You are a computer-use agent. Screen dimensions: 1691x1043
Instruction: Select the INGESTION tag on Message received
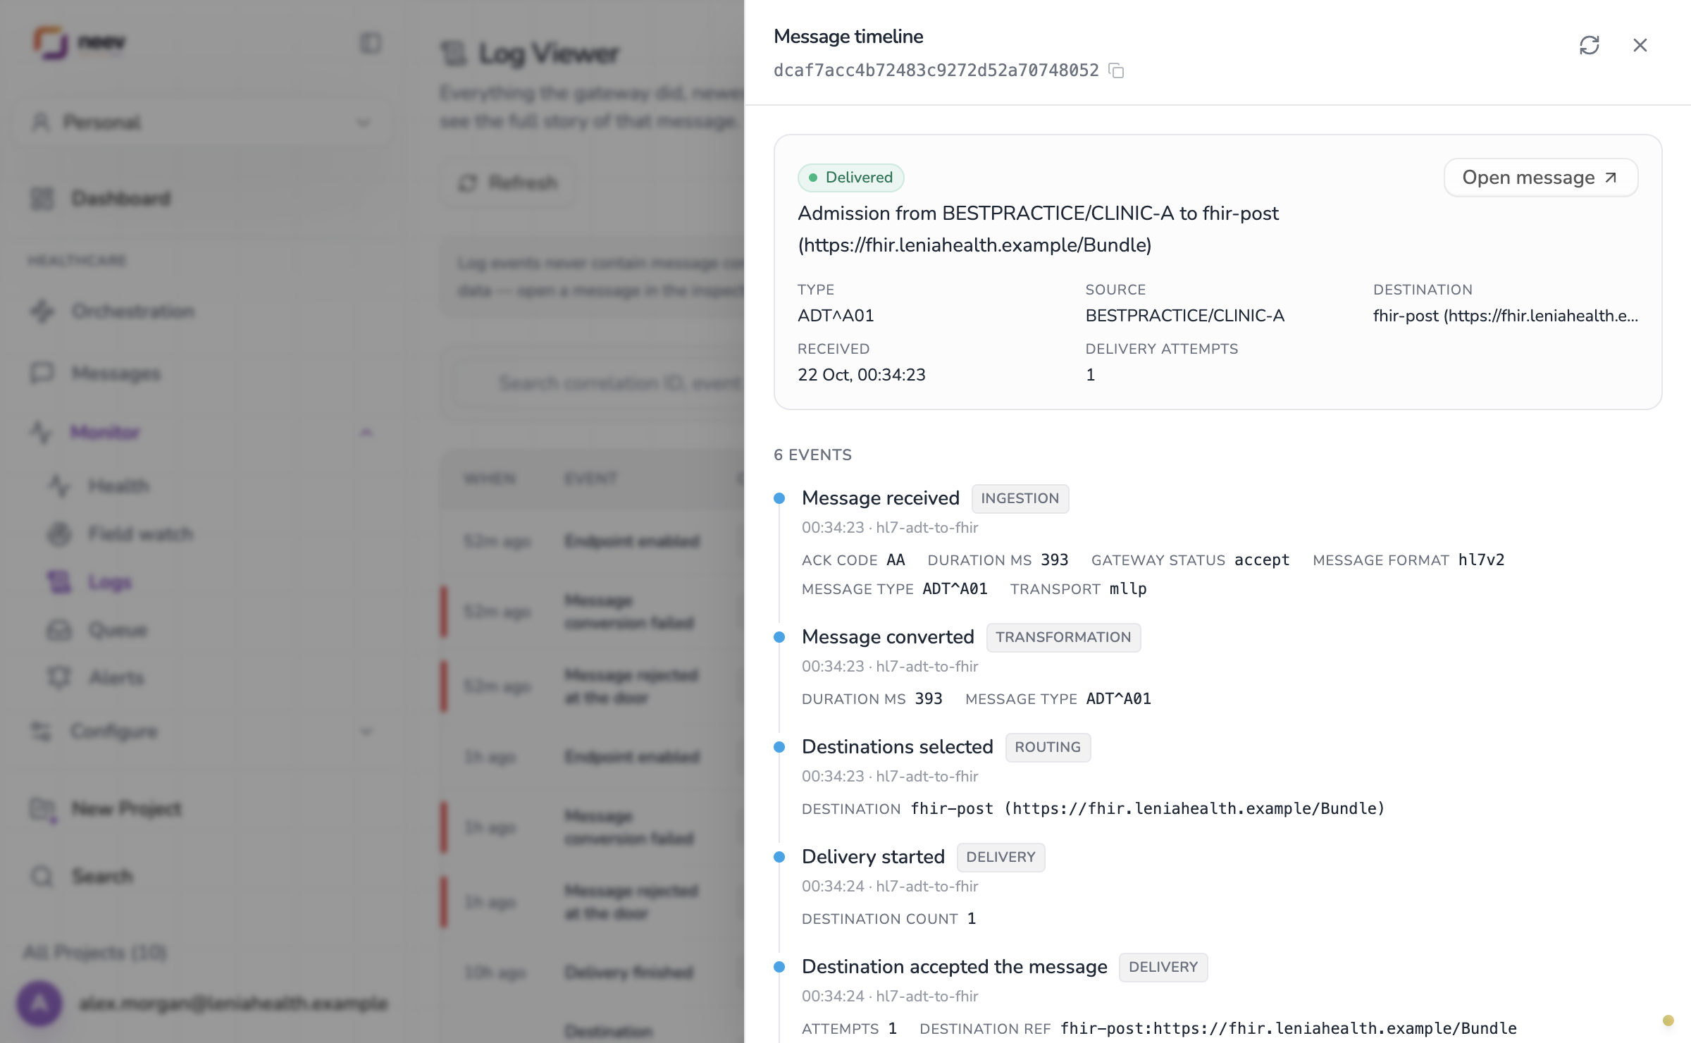1020,498
